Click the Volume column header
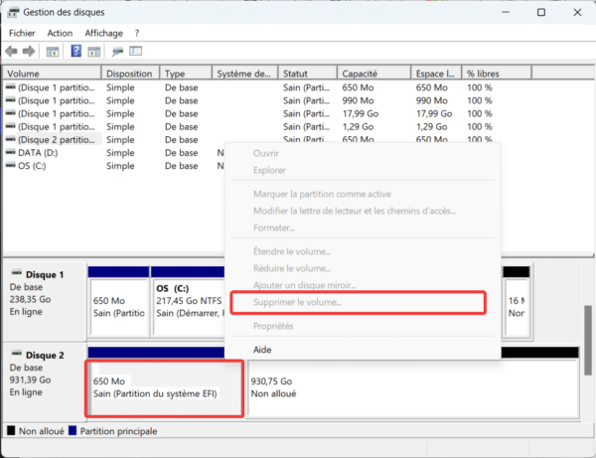Screen dimensions: 596x458 pyautogui.click(x=52, y=74)
